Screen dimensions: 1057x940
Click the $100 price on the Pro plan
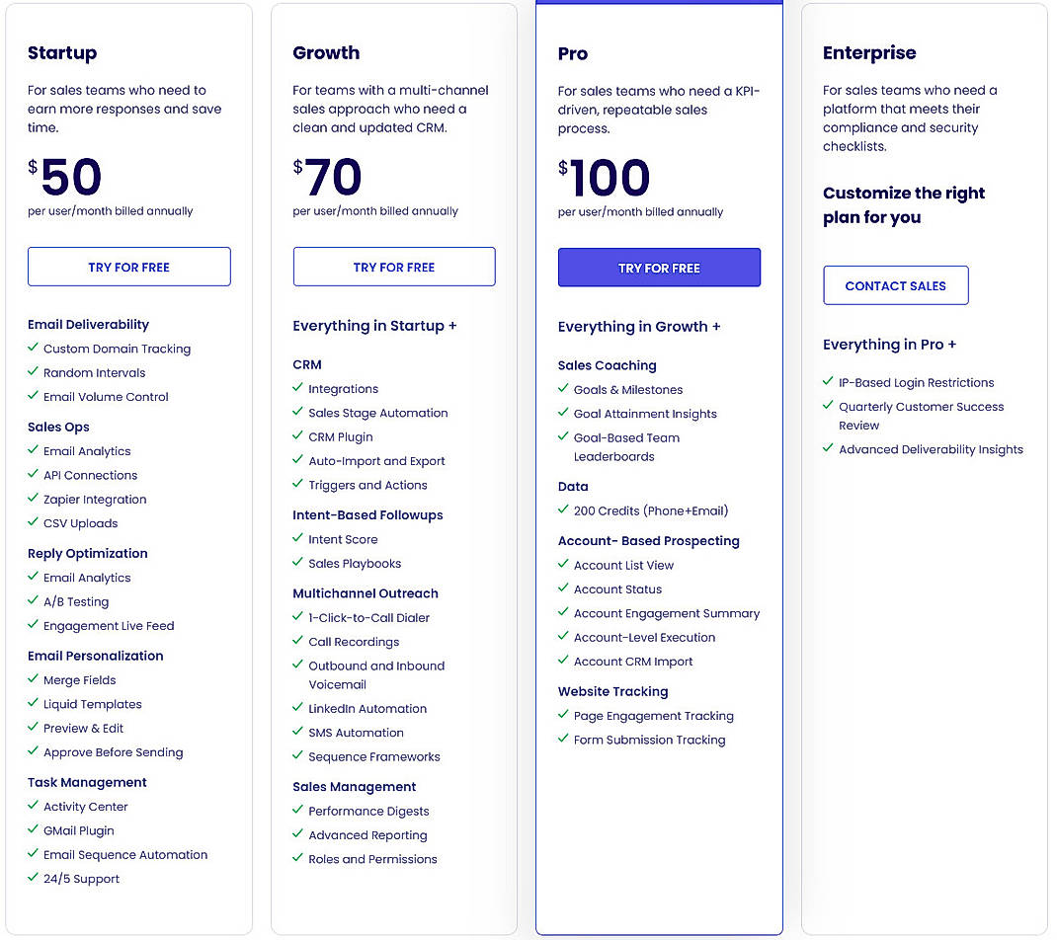point(608,178)
